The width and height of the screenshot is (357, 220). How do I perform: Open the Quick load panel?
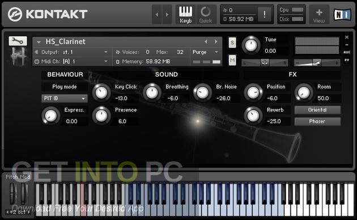pos(206,14)
